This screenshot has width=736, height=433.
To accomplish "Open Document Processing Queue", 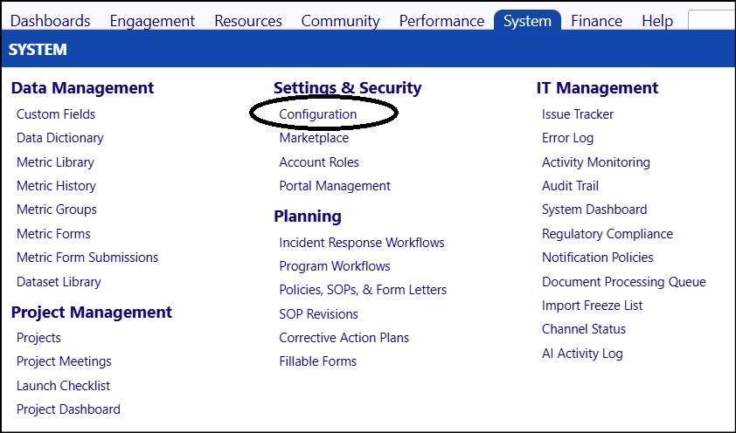I will [x=624, y=282].
